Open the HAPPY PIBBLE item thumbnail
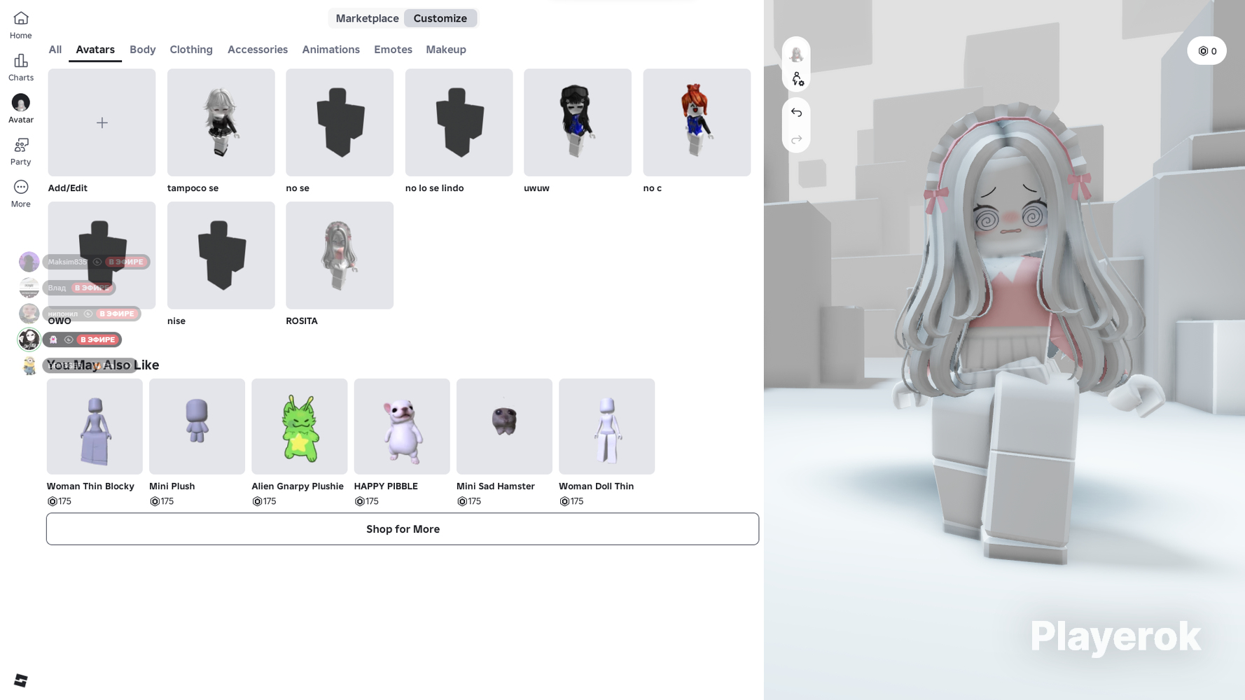Image resolution: width=1245 pixels, height=700 pixels. pos(402,427)
